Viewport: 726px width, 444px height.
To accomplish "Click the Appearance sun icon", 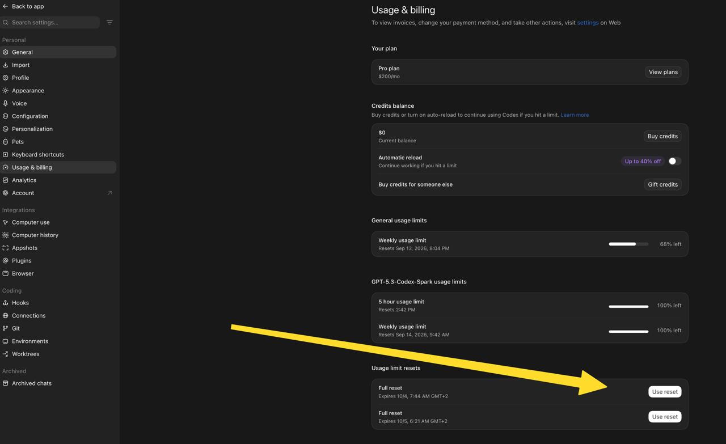I will 6,91.
